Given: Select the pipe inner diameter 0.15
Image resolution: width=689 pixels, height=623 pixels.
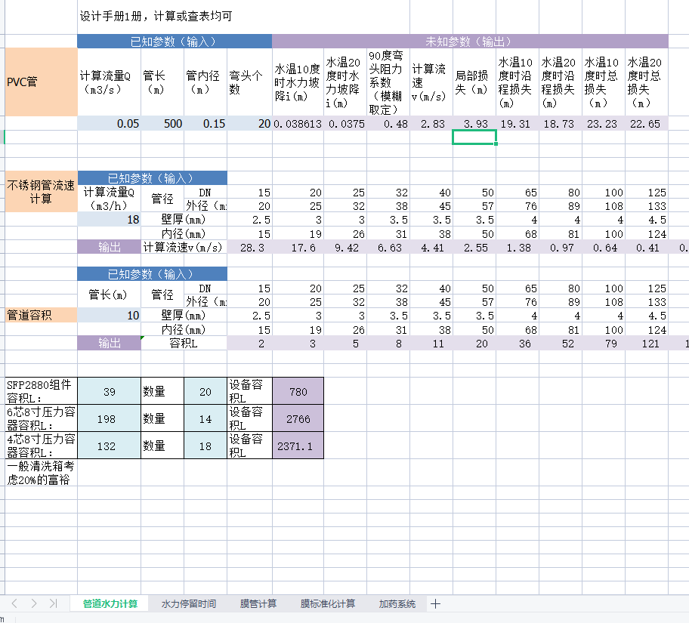Looking at the screenshot, I should click(205, 123).
